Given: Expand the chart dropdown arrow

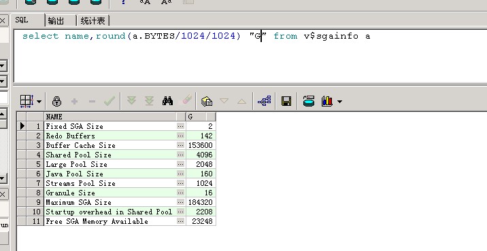Looking at the screenshot, I should (339, 101).
